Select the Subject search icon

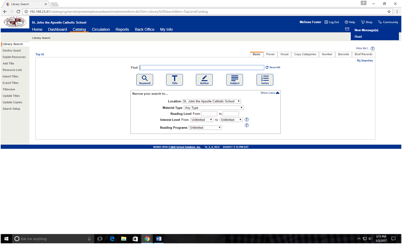pyautogui.click(x=234, y=79)
